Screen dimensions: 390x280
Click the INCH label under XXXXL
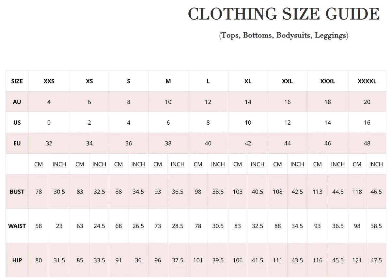[376, 164]
